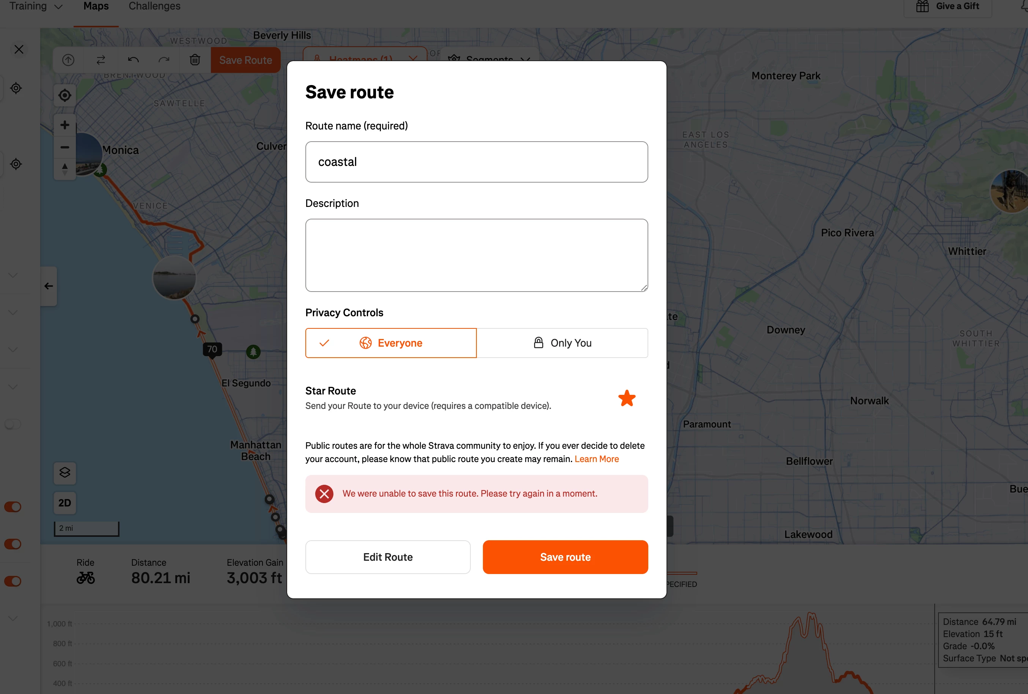
Task: Click the reverse route direction icon
Action: click(101, 60)
